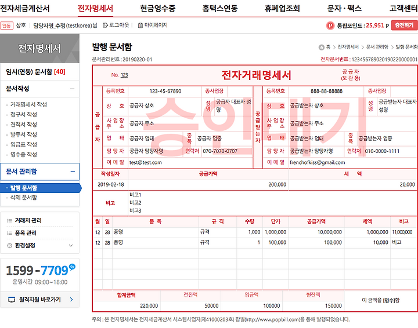The image size is (418, 328).
Task: Open the 고객센터 menu
Action: [x=403, y=9]
